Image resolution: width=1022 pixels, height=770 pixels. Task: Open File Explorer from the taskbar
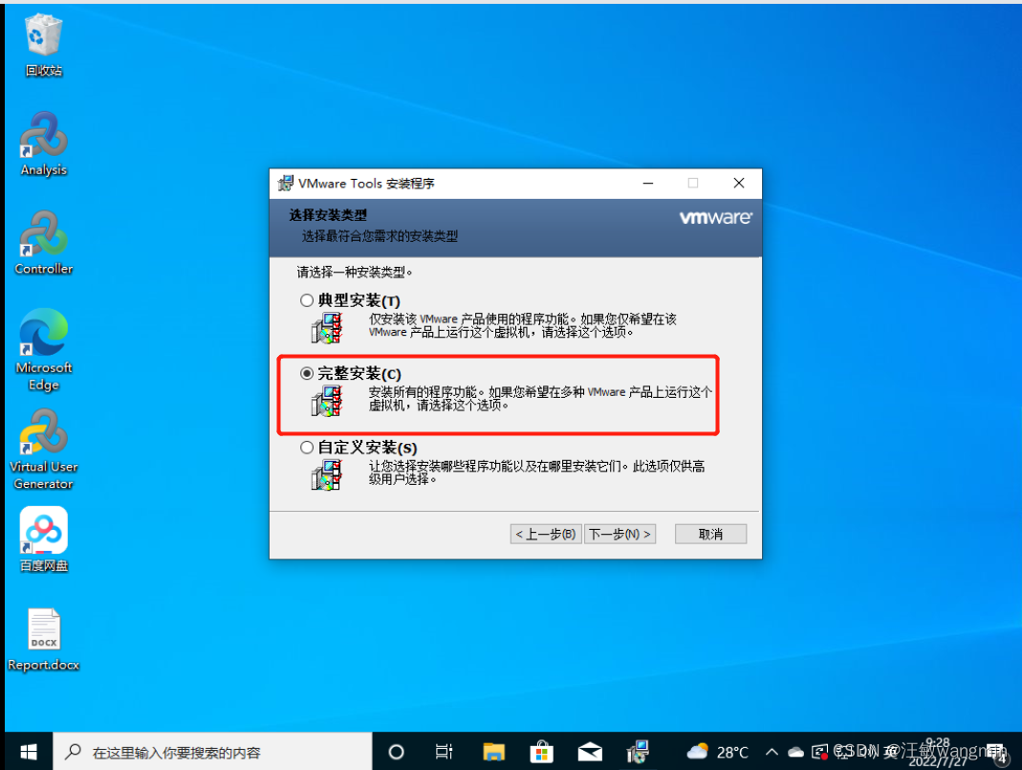[x=493, y=753]
